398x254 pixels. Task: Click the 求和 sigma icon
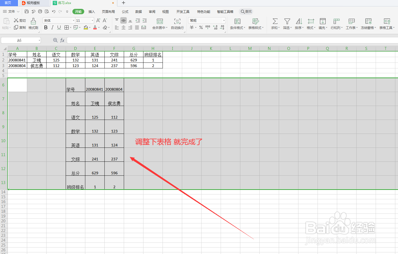pos(275,21)
